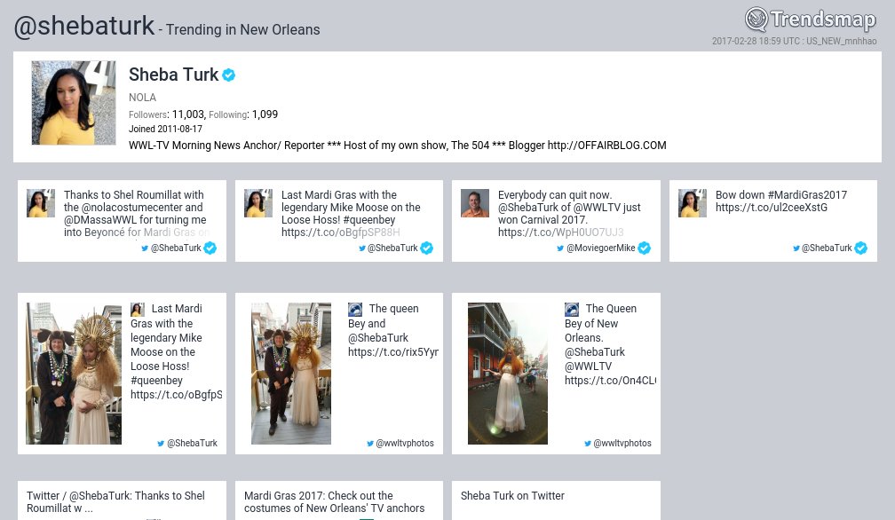Open the t.co/ul2ceeXstG link
The image size is (895, 520).
(771, 208)
